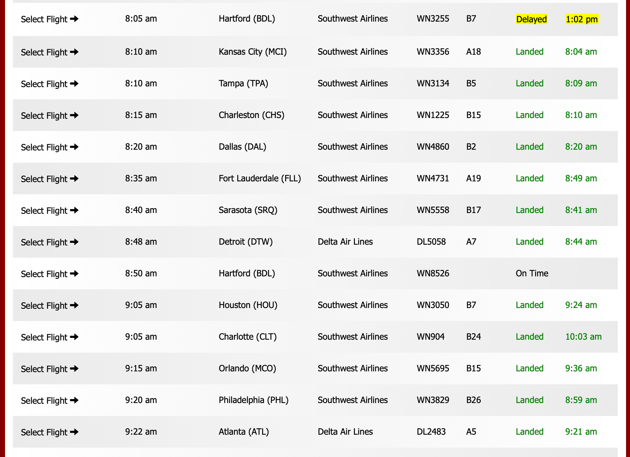The image size is (630, 457).
Task: Select Flight for Atlanta DL2483
Action: [x=50, y=432]
